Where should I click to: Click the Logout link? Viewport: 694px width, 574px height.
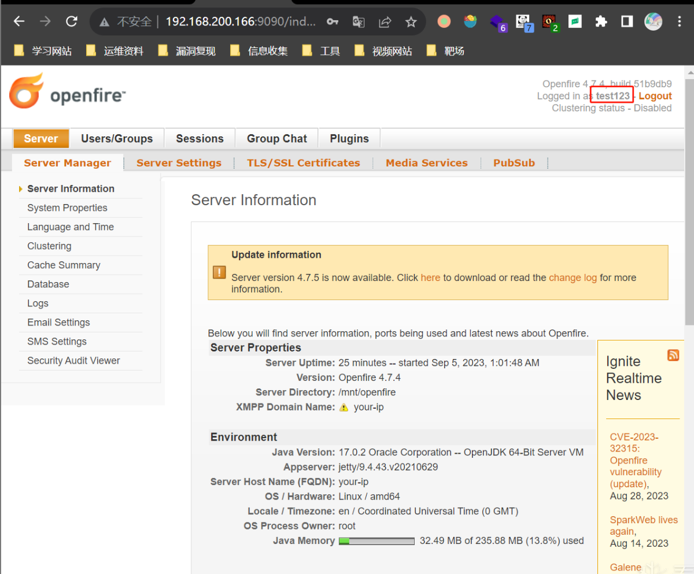(x=655, y=96)
